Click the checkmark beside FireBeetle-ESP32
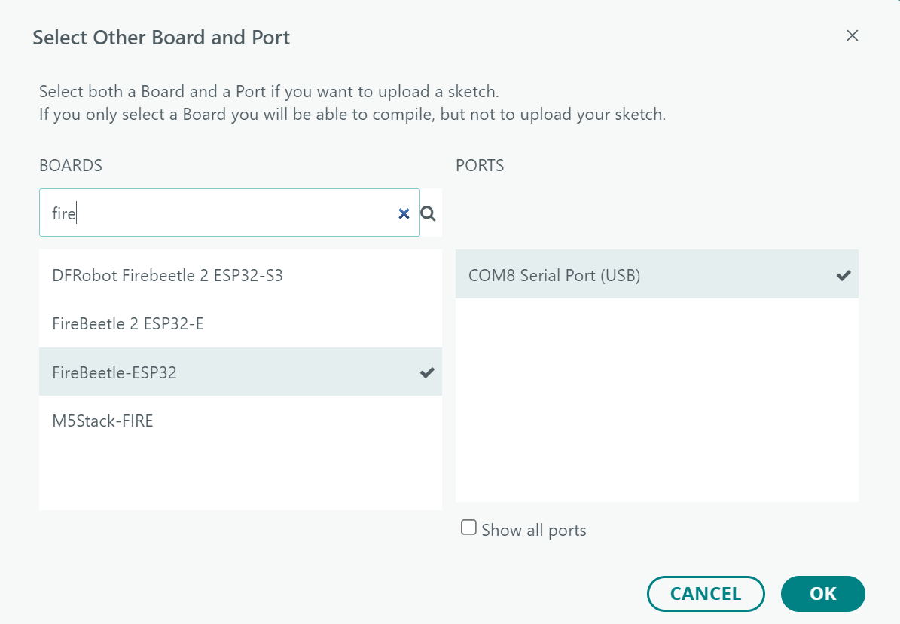 pos(427,372)
